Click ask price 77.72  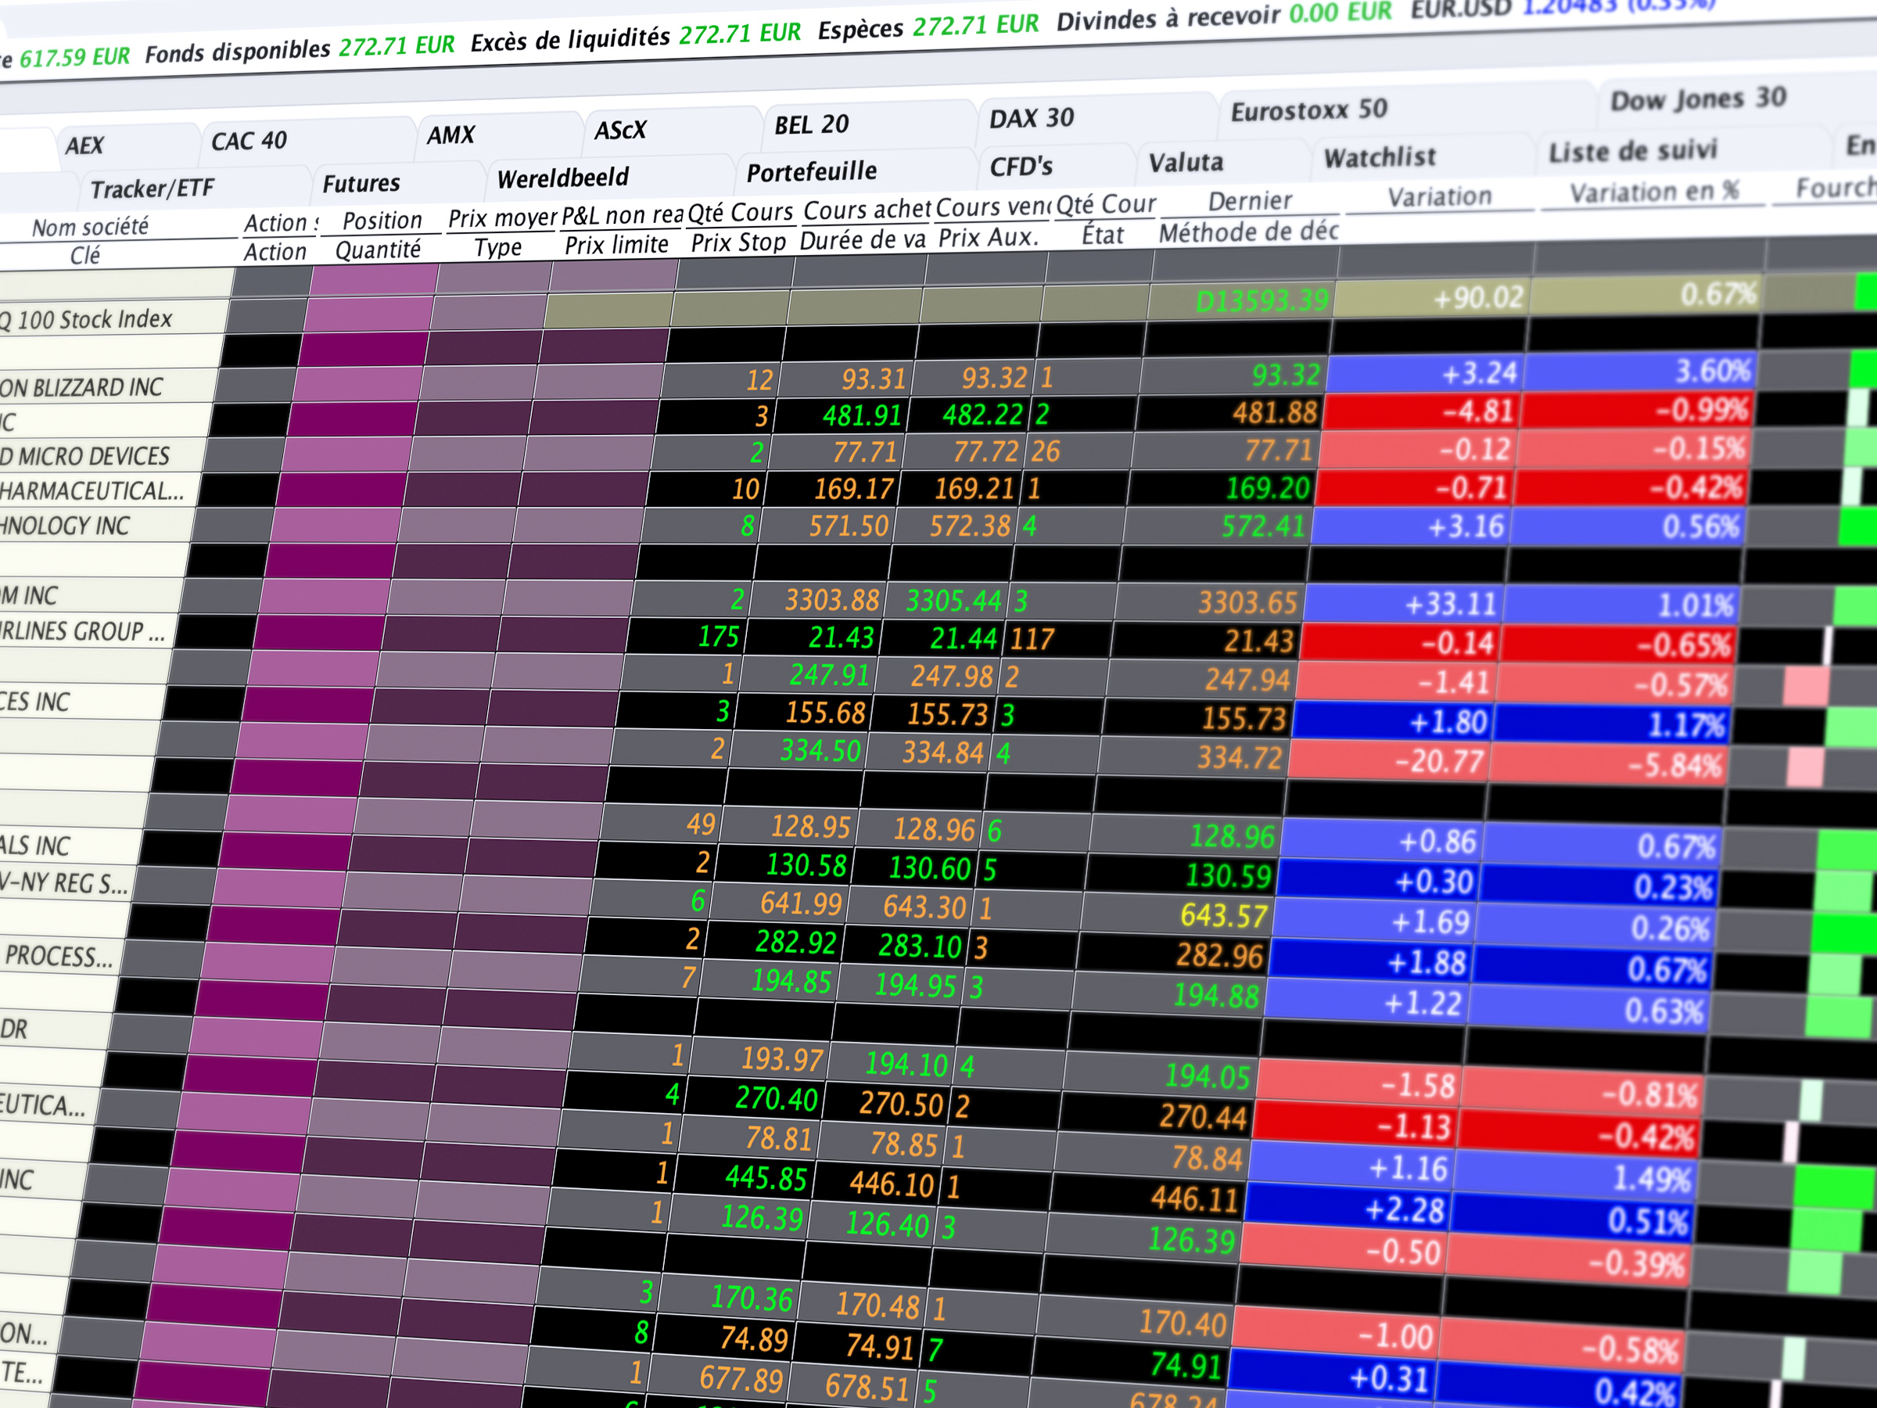(x=985, y=451)
